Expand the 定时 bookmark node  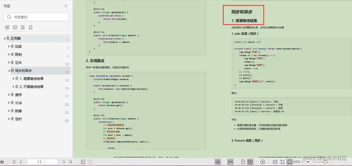(x=9, y=119)
